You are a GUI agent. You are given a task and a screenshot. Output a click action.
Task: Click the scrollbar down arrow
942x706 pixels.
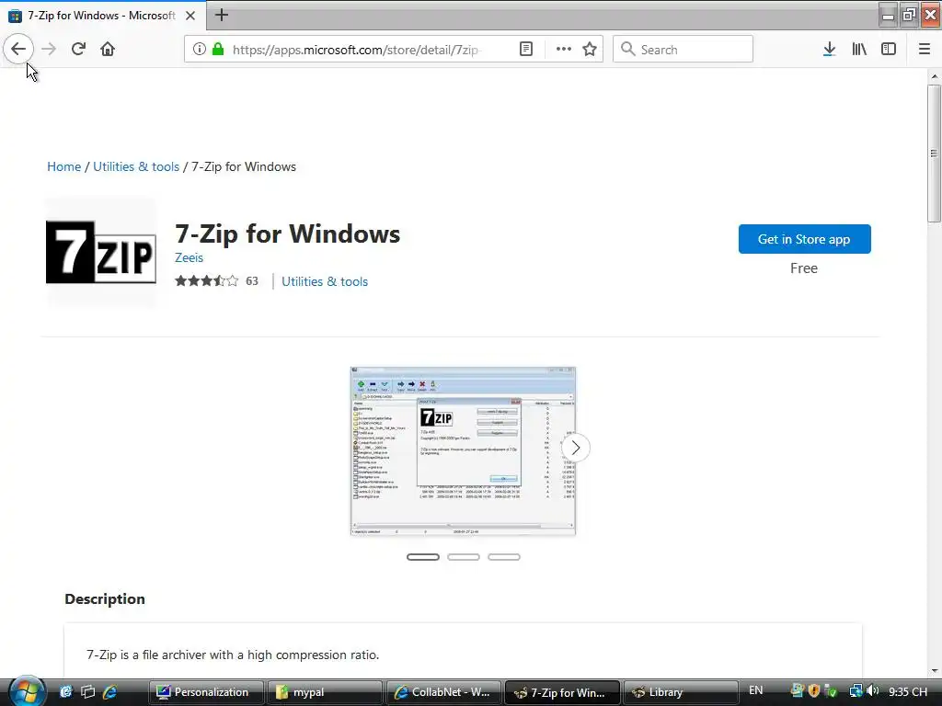[x=934, y=670]
